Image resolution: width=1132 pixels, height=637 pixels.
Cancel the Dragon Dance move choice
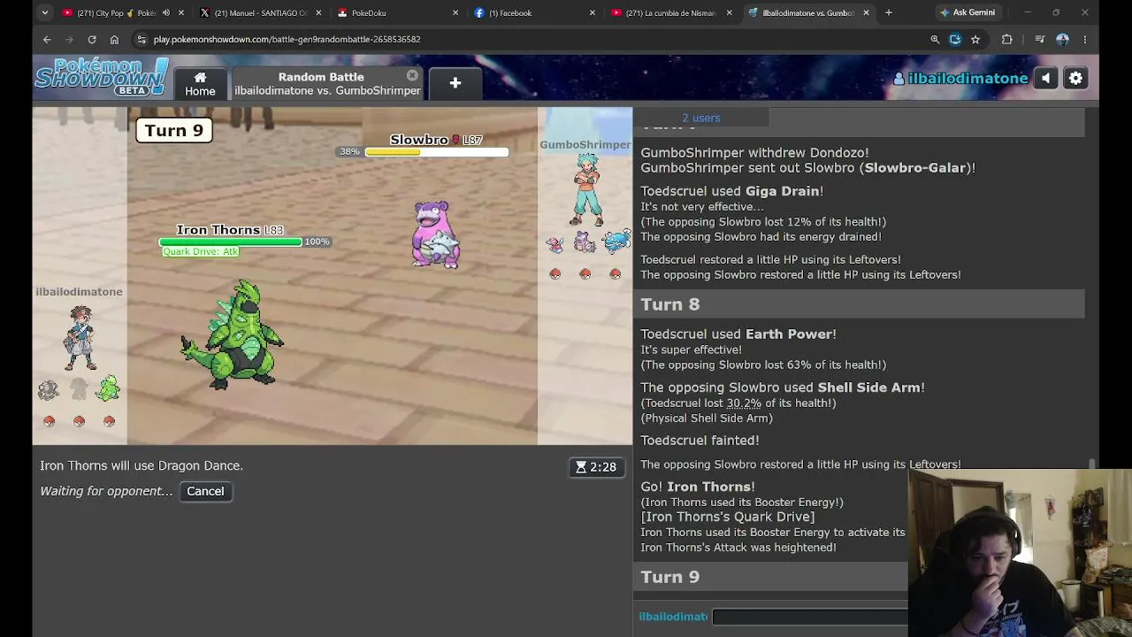tap(205, 491)
